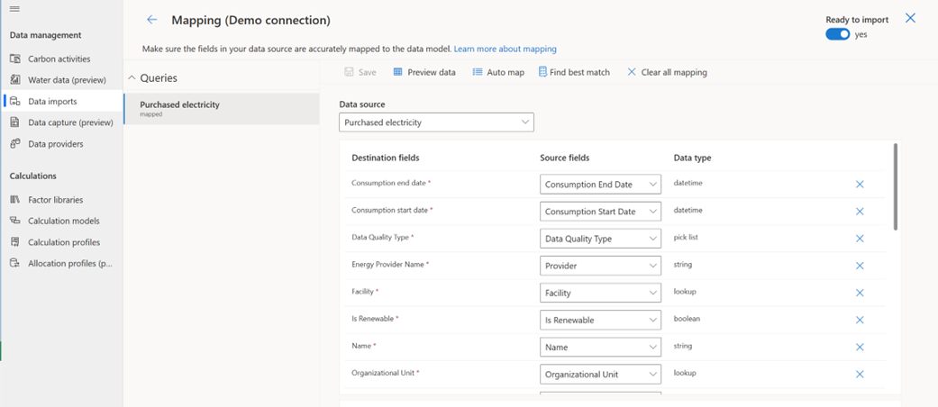
Task: Clear the Is Renewable field mapping
Action: tap(860, 320)
